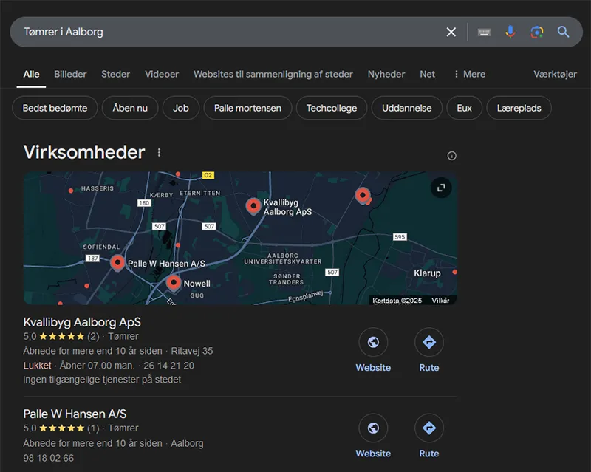Select the Palle mortensen chip
Image resolution: width=591 pixels, height=472 pixels.
tap(247, 108)
